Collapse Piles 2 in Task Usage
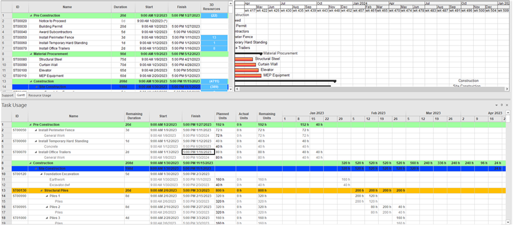This screenshot has height=226, width=513. [x=47, y=207]
